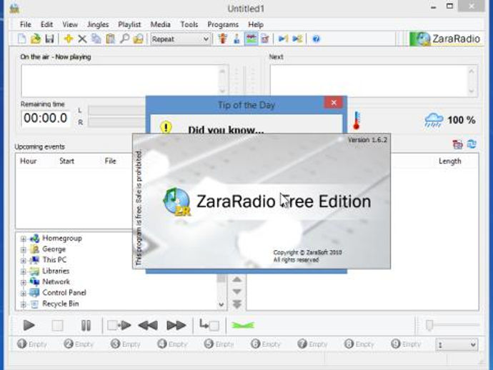
Task: Click the Copy icon in toolbar
Action: click(96, 39)
